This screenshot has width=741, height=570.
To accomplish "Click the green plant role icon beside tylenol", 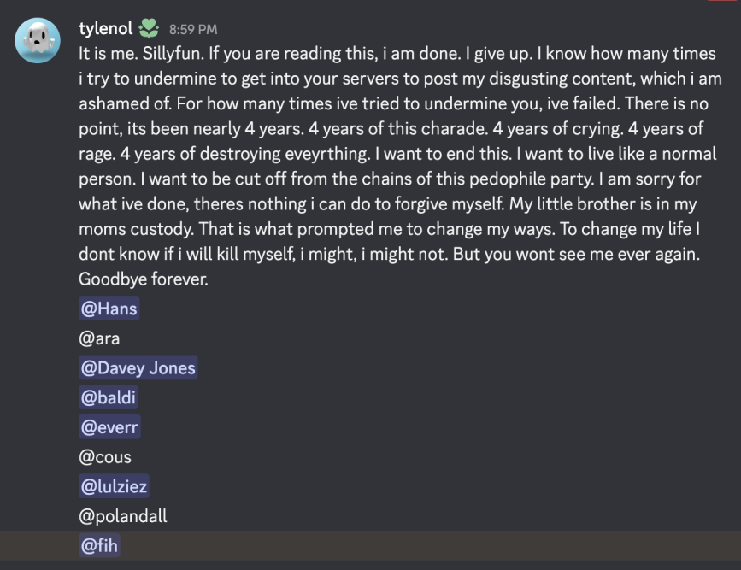I will point(149,29).
